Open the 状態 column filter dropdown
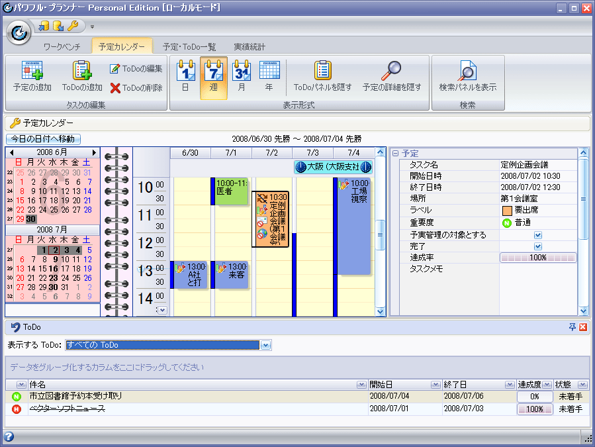Screen dimensions: 595x447 pyautogui.click(x=582, y=385)
